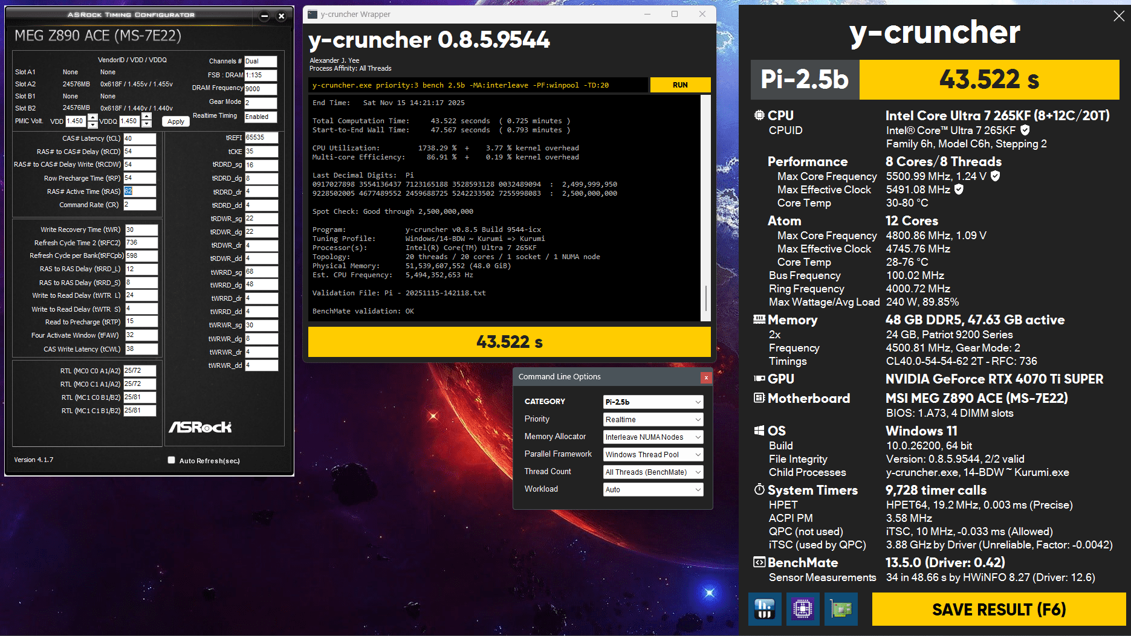
Task: Click the shield beside 5491.08 MHz
Action: (x=959, y=189)
